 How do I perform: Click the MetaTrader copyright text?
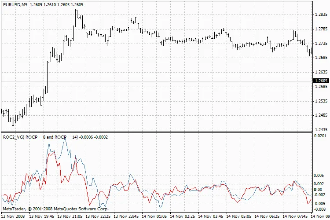click(55, 209)
